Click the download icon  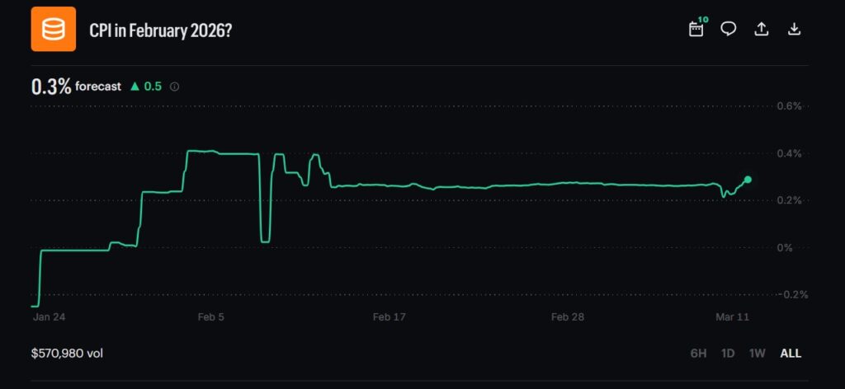(794, 29)
